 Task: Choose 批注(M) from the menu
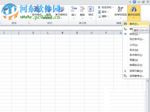coord(136,50)
